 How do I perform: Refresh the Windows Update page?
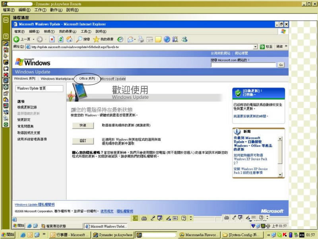pos(61,39)
